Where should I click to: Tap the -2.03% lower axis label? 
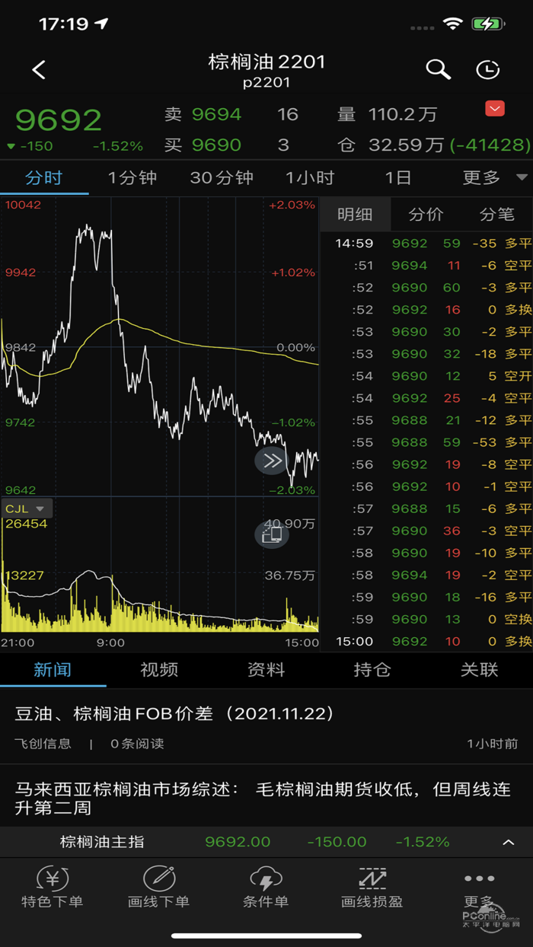tap(292, 489)
